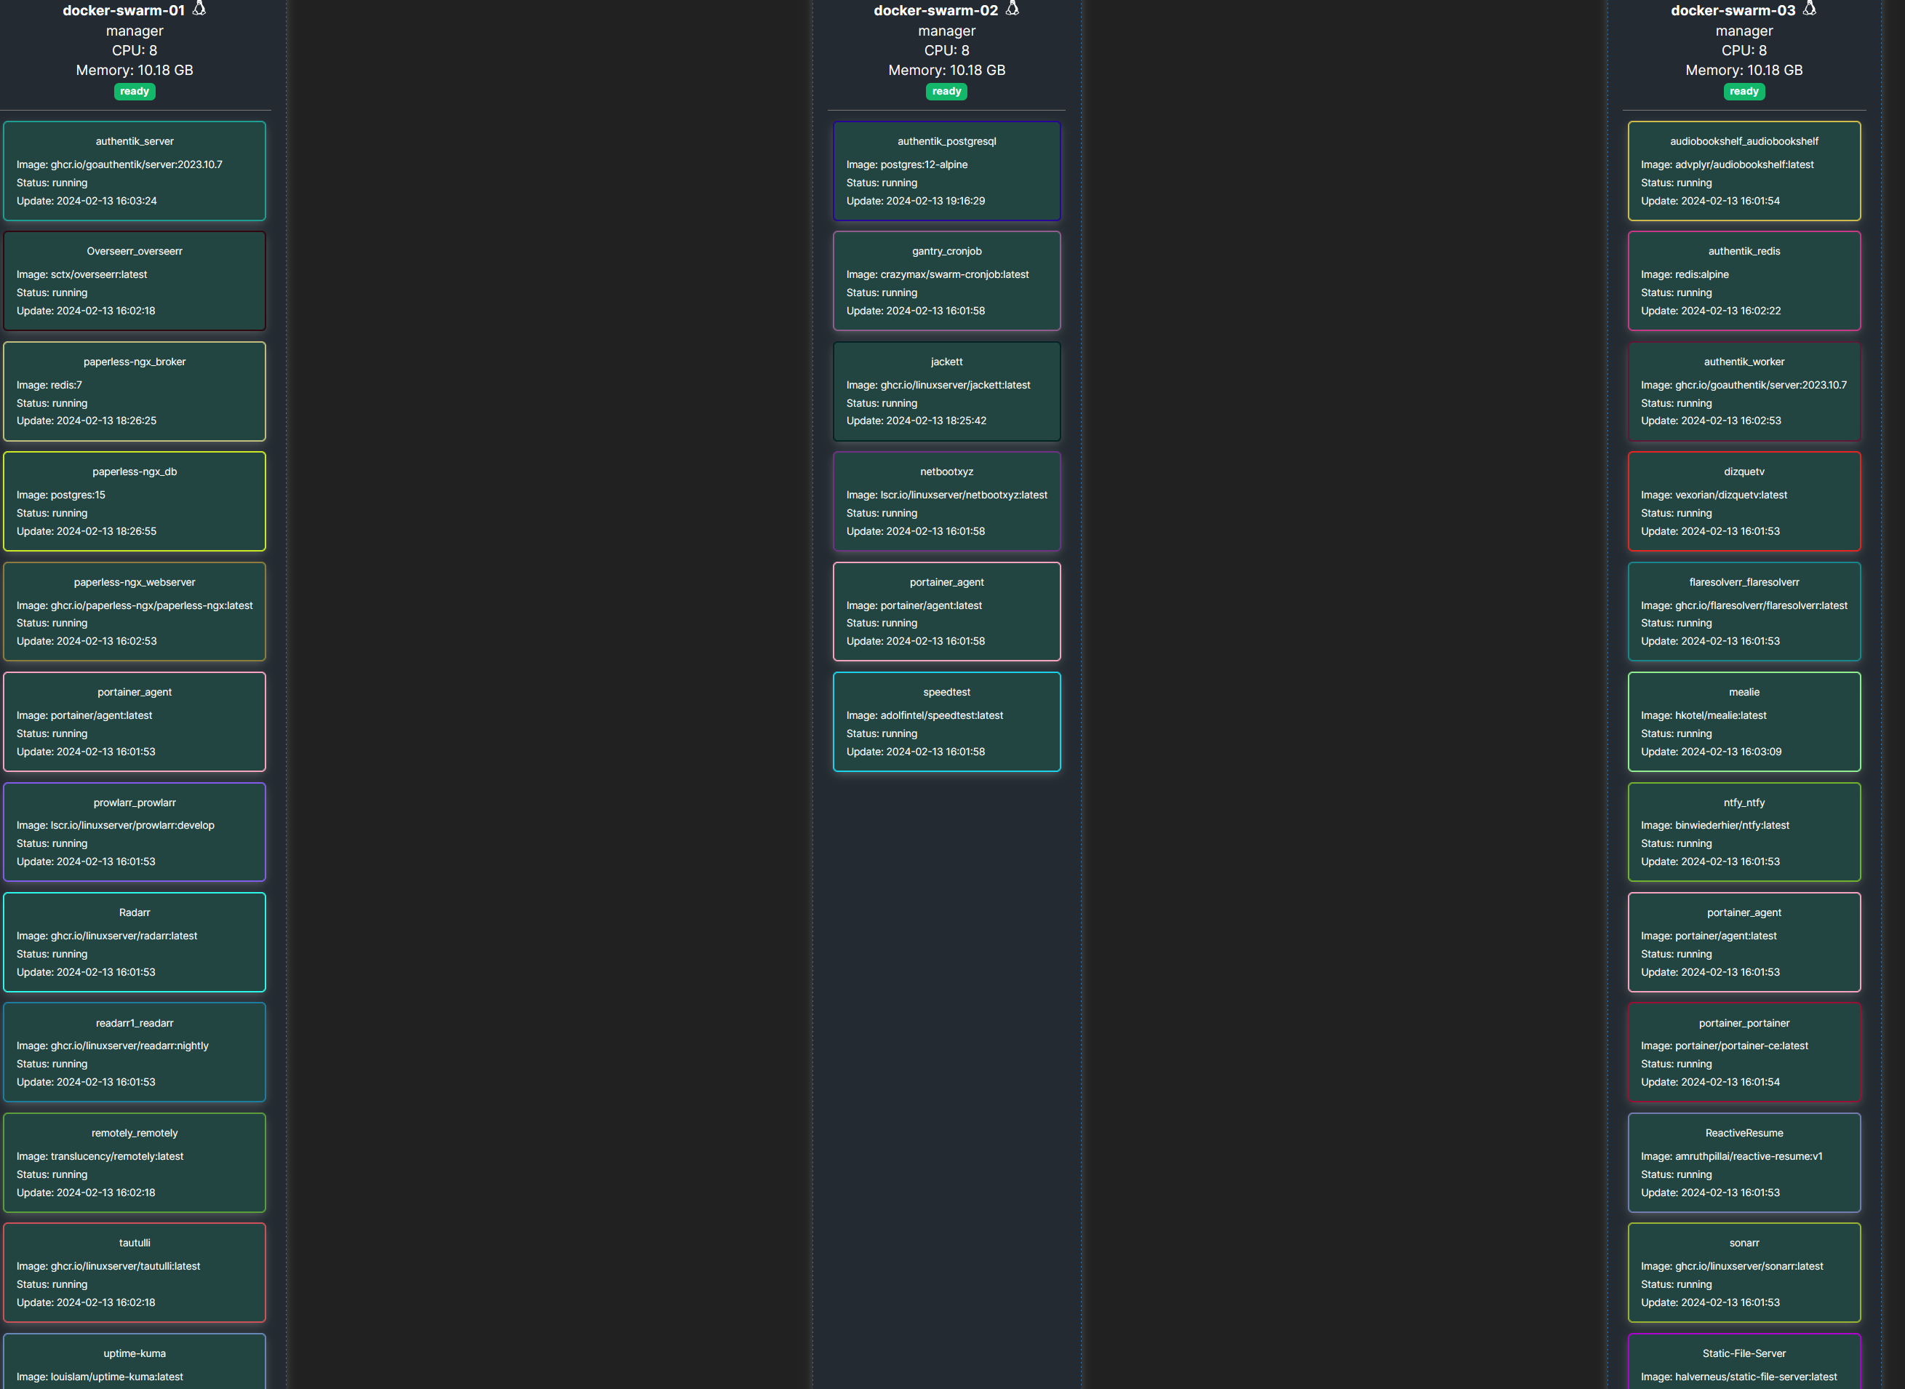Click the Linux icon beside docker-swarm-01
The height and width of the screenshot is (1389, 1905).
click(199, 9)
